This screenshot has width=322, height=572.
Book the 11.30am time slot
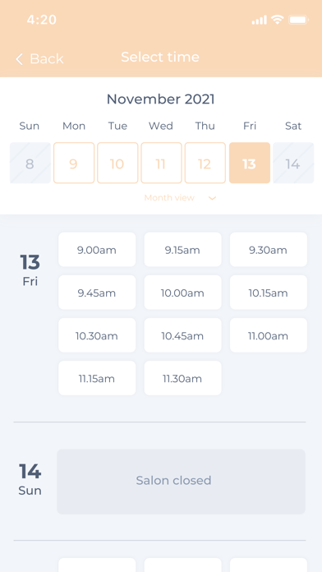point(182,378)
